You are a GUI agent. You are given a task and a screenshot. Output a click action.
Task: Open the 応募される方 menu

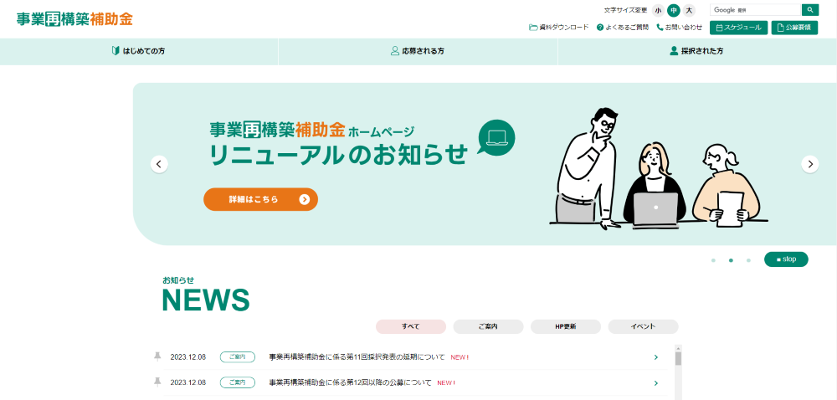pyautogui.click(x=418, y=51)
